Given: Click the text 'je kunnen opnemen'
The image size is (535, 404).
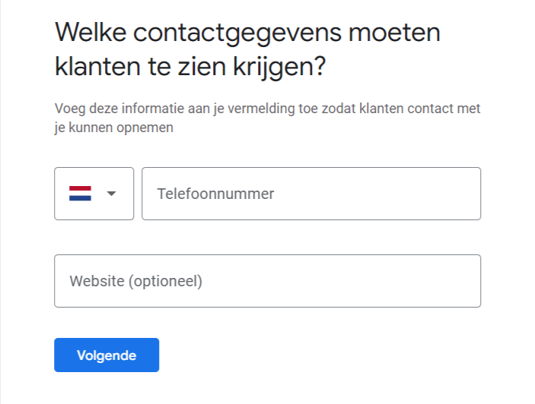Looking at the screenshot, I should click(114, 128).
